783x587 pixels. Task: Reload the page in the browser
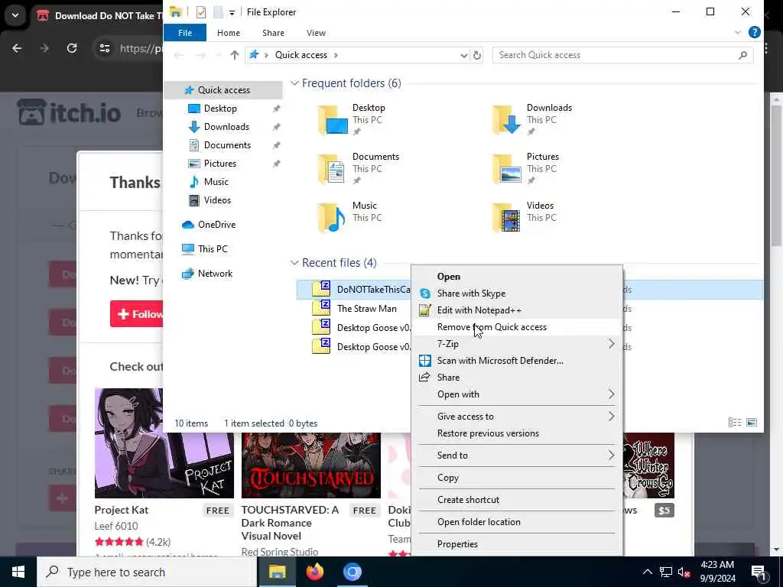coord(72,48)
